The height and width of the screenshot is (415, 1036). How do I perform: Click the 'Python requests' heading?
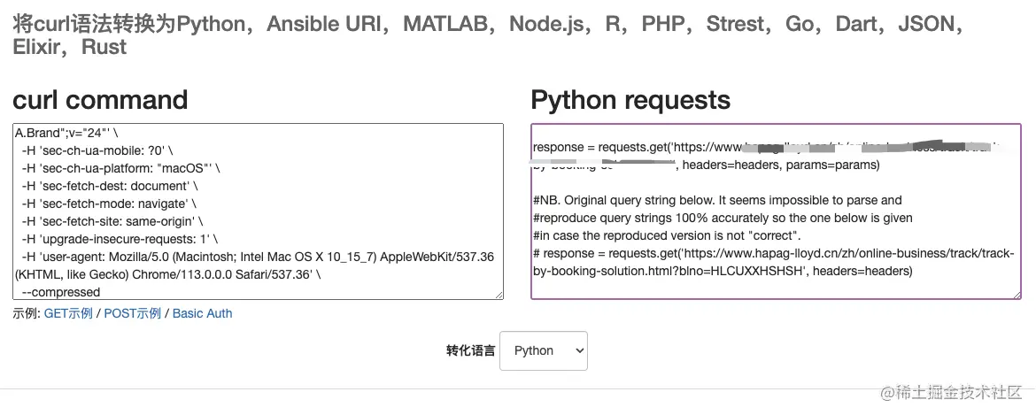[630, 100]
